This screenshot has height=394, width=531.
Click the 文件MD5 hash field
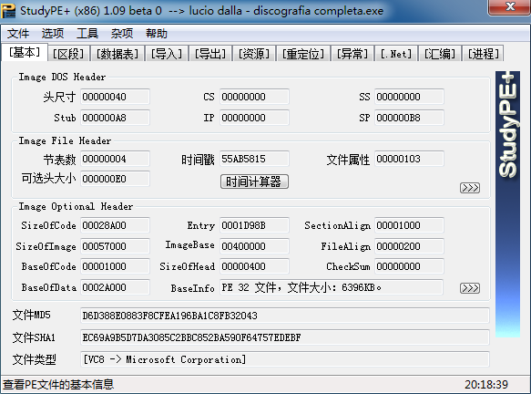click(x=285, y=316)
